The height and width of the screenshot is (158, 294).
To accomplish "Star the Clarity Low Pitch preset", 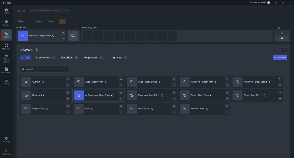I will tap(279, 93).
